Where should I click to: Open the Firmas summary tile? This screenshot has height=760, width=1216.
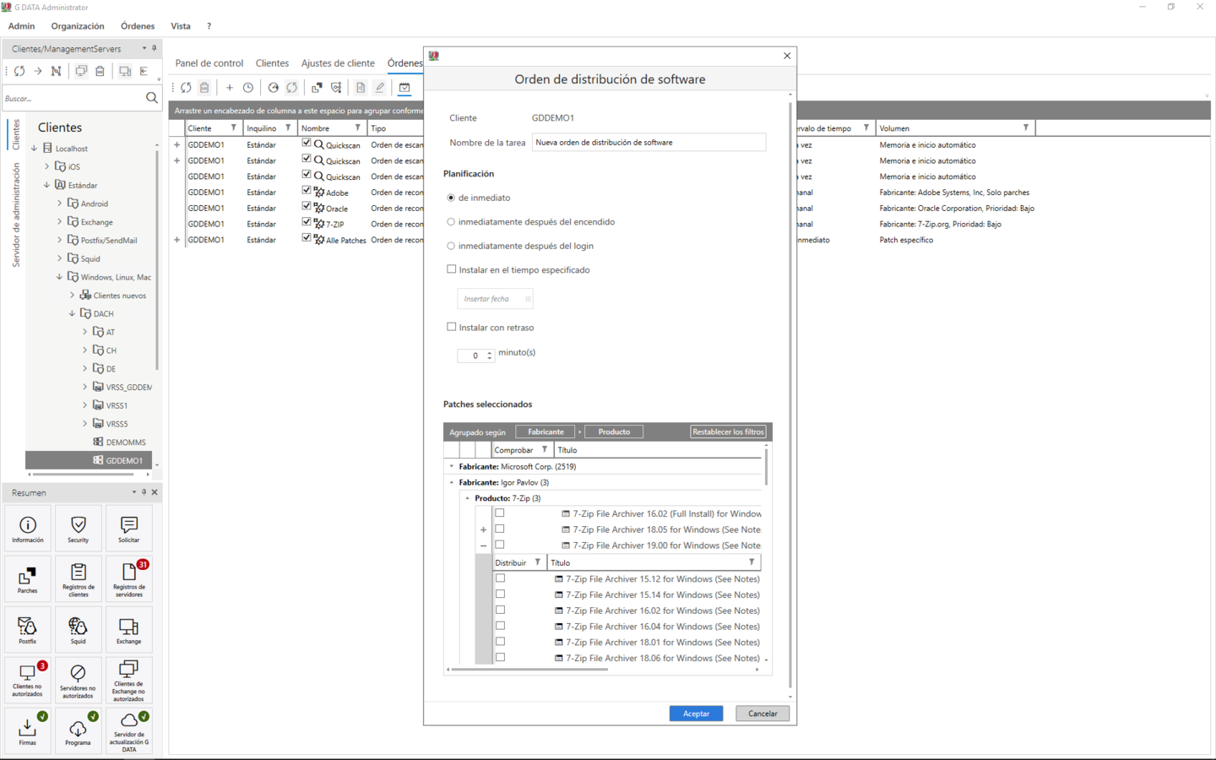pyautogui.click(x=28, y=731)
